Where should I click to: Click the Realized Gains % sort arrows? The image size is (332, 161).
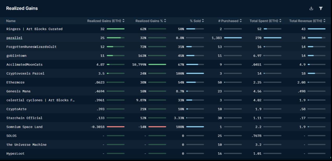pos(165,21)
